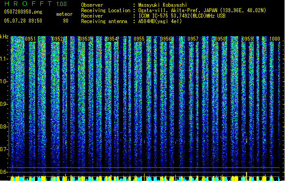Click the 0953 time marker
Viewport: 285px width, 181px height.
click(x=85, y=39)
